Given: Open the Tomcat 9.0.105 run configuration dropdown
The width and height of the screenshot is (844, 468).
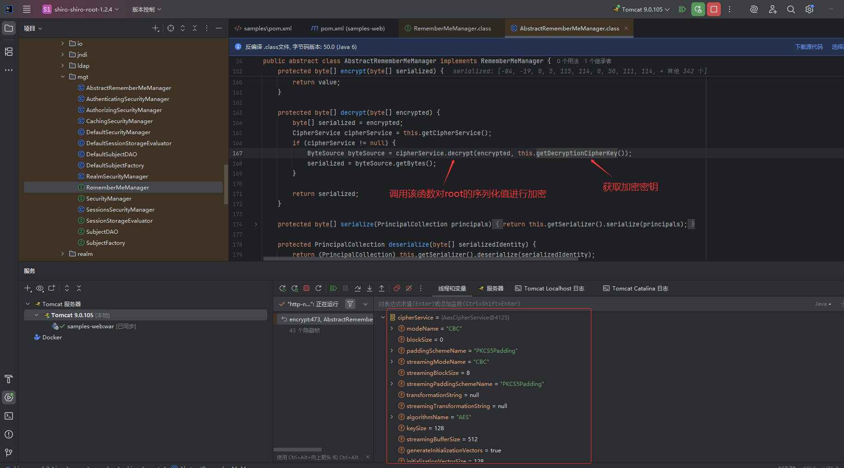Looking at the screenshot, I should 641,9.
